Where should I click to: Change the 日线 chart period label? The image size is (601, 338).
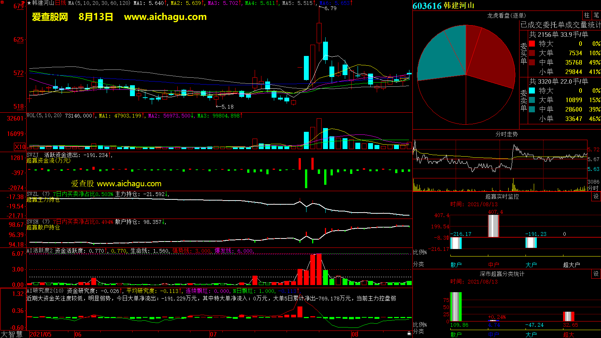(x=60, y=3)
